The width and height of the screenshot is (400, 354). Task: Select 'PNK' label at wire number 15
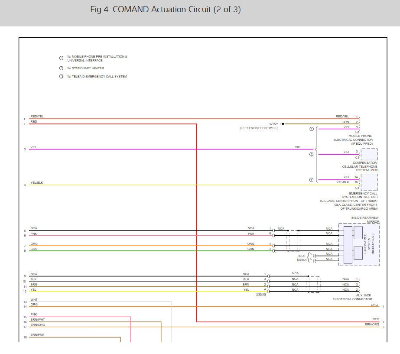(34, 315)
